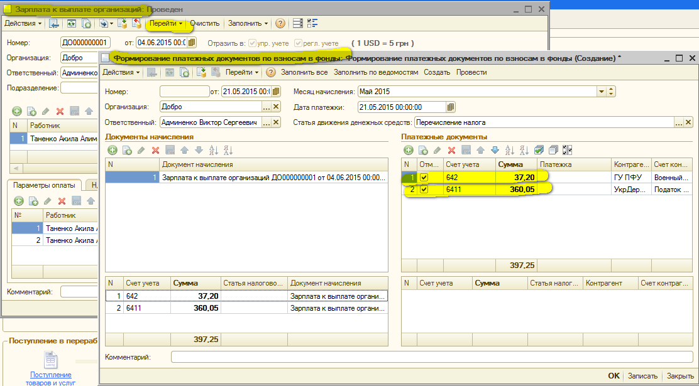
Task: Toggle регл. учете checkbox
Action: [299, 43]
